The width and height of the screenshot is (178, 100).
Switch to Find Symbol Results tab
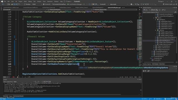[x=18, y=96]
